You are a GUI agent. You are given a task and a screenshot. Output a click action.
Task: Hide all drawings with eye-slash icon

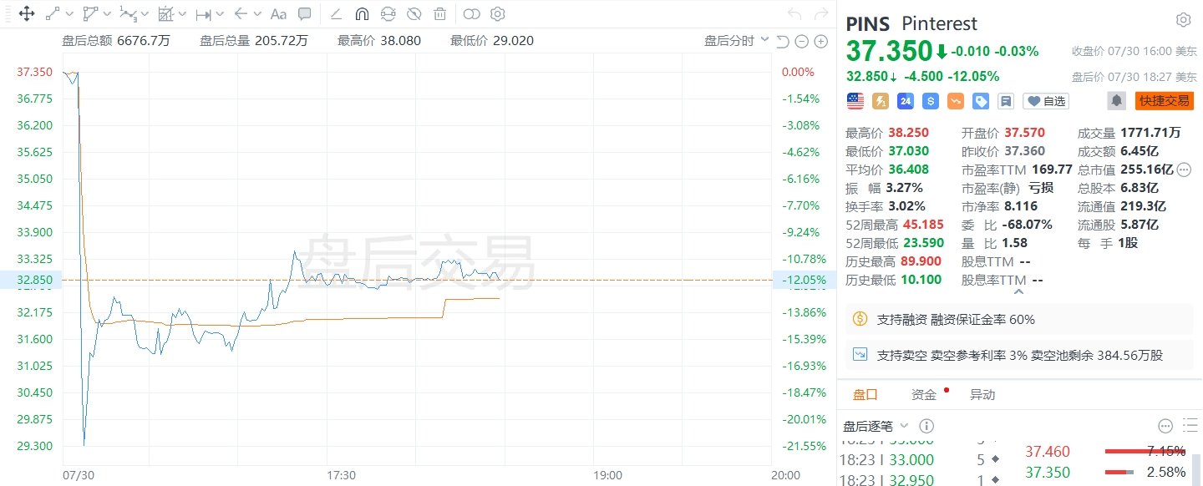[414, 14]
